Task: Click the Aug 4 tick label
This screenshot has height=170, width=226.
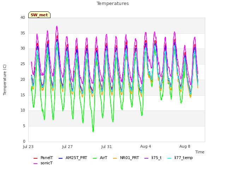Action: tap(145, 146)
